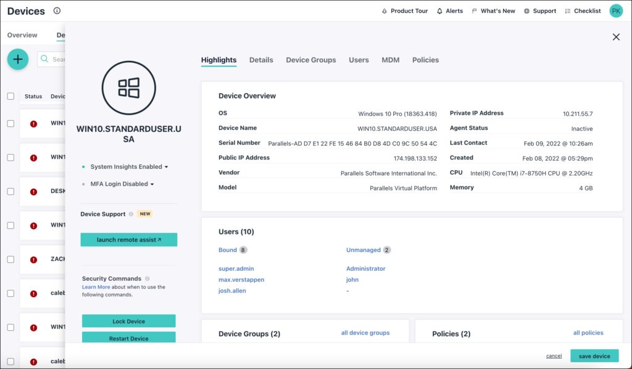Open the Product Tour rocket icon
The image size is (632, 369).
[x=385, y=11]
